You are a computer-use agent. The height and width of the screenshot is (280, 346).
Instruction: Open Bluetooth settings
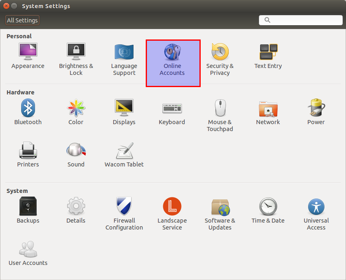(28, 112)
